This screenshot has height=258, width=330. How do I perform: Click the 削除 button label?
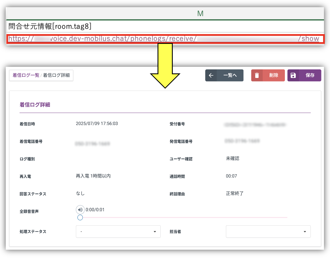[x=274, y=75]
